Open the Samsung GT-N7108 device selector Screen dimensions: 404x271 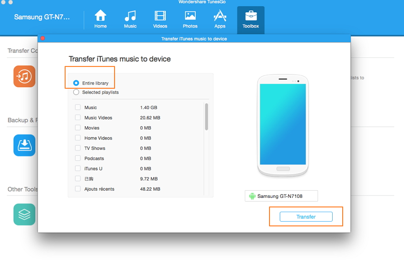281,196
